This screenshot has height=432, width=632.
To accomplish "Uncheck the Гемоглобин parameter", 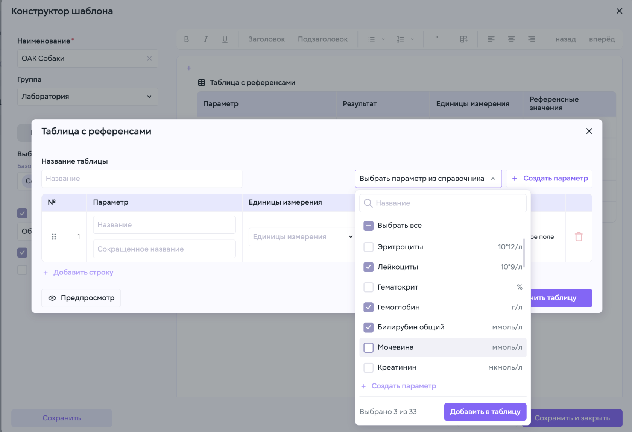I will point(368,307).
